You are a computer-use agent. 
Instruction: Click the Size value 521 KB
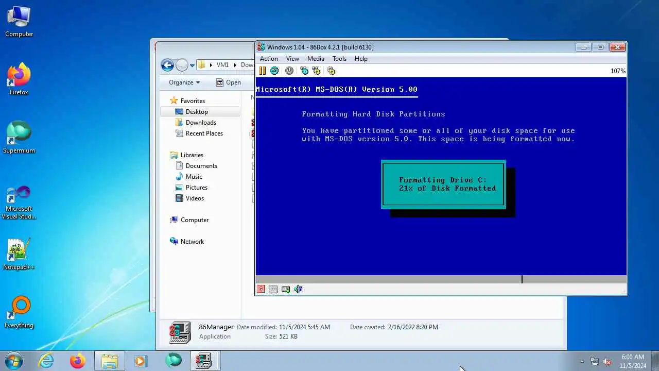coord(288,336)
